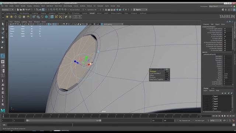Open the Script Editor icon
Viewport: 236px width, 133px height.
tap(233, 125)
